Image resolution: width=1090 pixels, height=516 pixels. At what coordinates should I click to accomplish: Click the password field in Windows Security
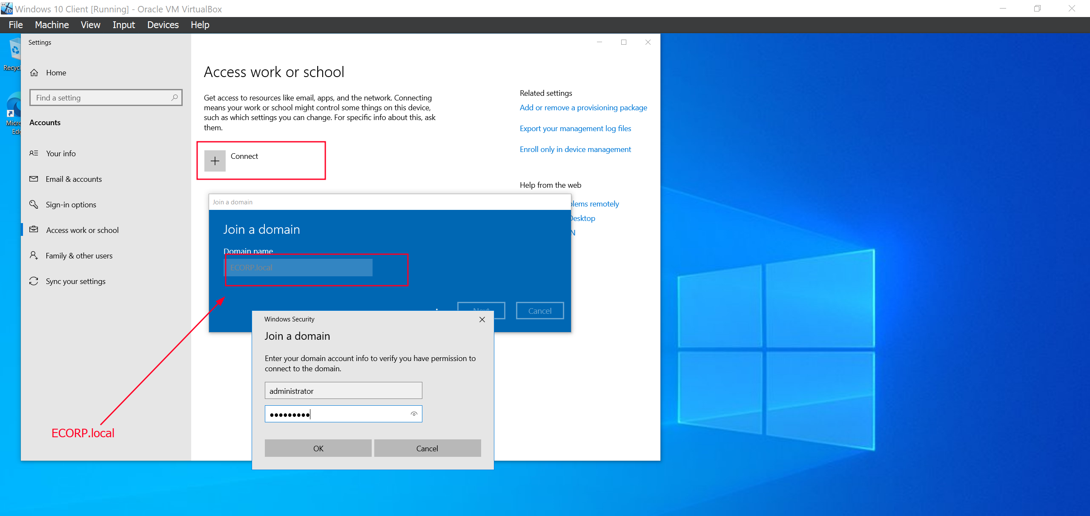click(343, 414)
